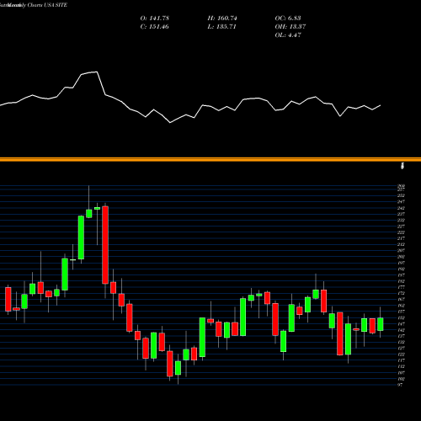Click the close price value C: 151.46
Image resolution: width=421 pixels, height=421 pixels.
click(x=155, y=27)
